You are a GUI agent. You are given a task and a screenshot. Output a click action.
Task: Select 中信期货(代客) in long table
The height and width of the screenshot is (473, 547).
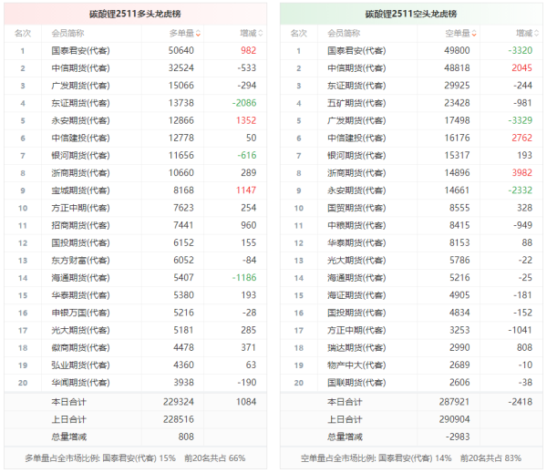click(80, 68)
